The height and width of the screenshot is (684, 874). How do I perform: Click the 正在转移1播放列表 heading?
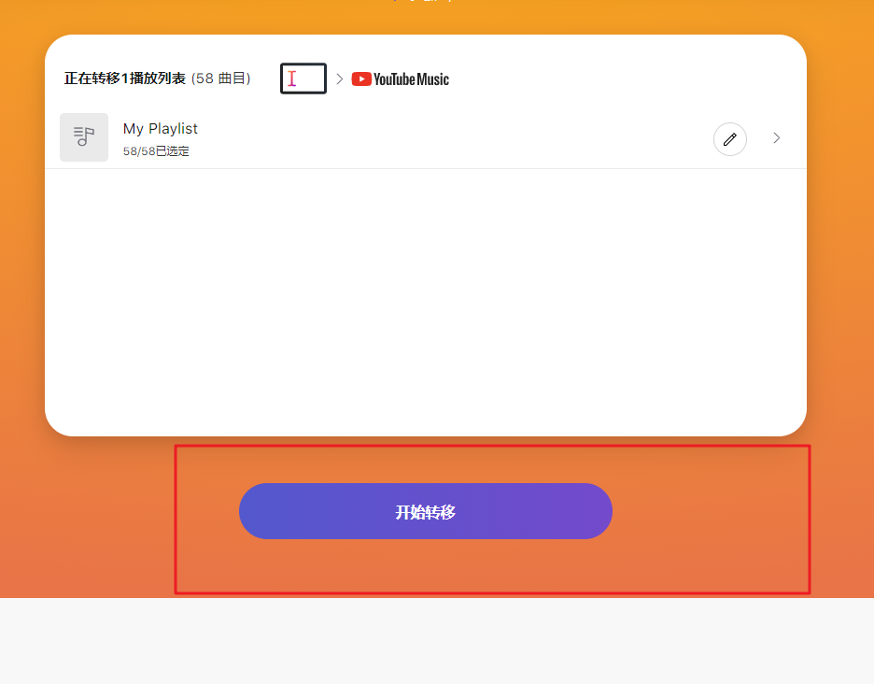click(125, 78)
